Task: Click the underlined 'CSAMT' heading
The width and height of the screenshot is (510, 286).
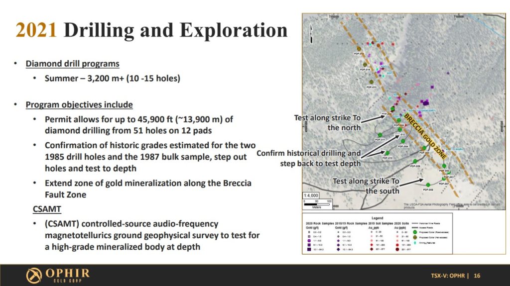Action: coord(47,209)
